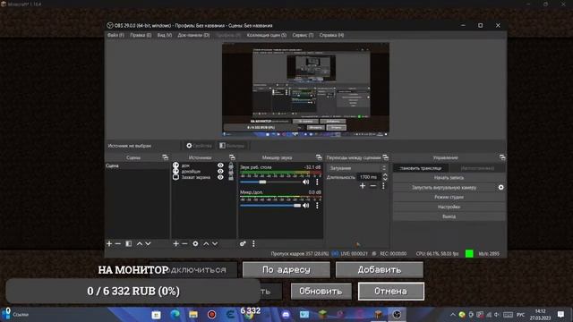
Task: Select the Захват экрана source row
Action: pos(203,177)
